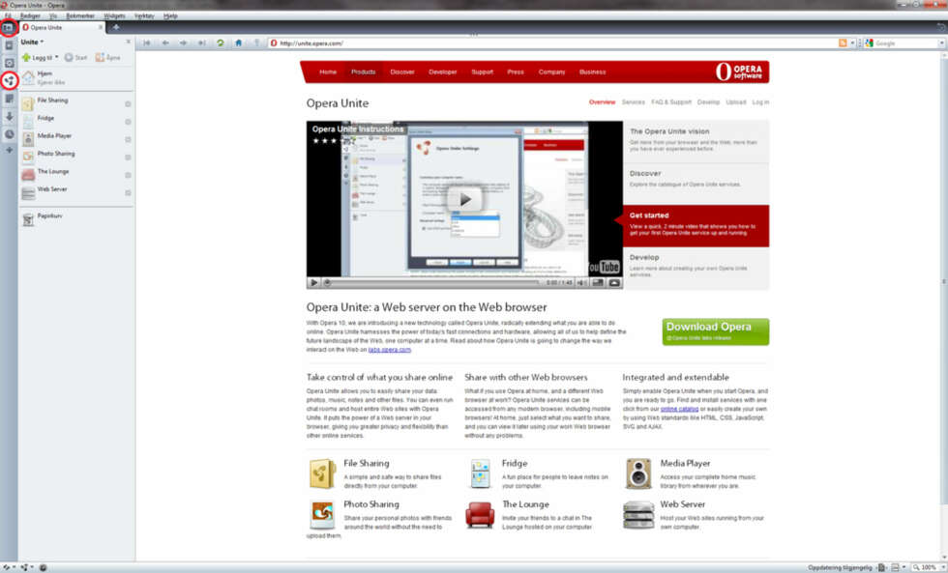Go forward with the Forward arrow
This screenshot has height=573, width=948.
tap(183, 43)
